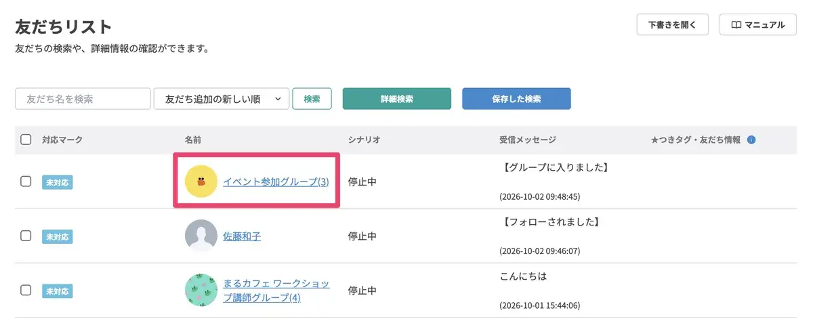
Task: Click 未対応 badge in イベント参加グループ row
Action: (x=58, y=182)
